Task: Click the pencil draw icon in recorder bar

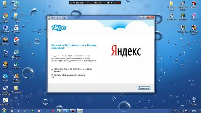Action: point(111,3)
